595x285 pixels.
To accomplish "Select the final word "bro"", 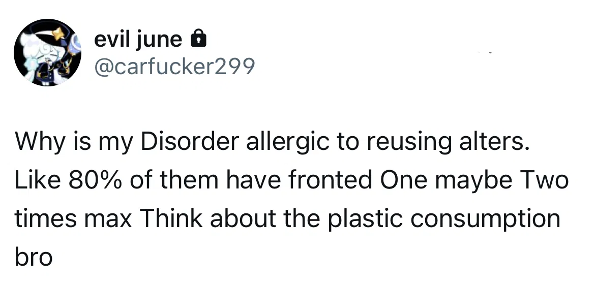I will coord(34,257).
